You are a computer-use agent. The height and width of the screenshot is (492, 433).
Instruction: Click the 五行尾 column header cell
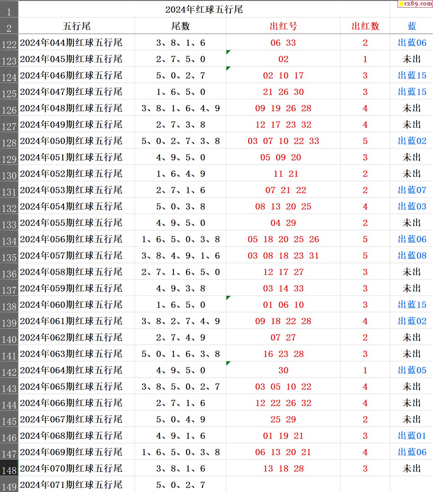pos(76,26)
